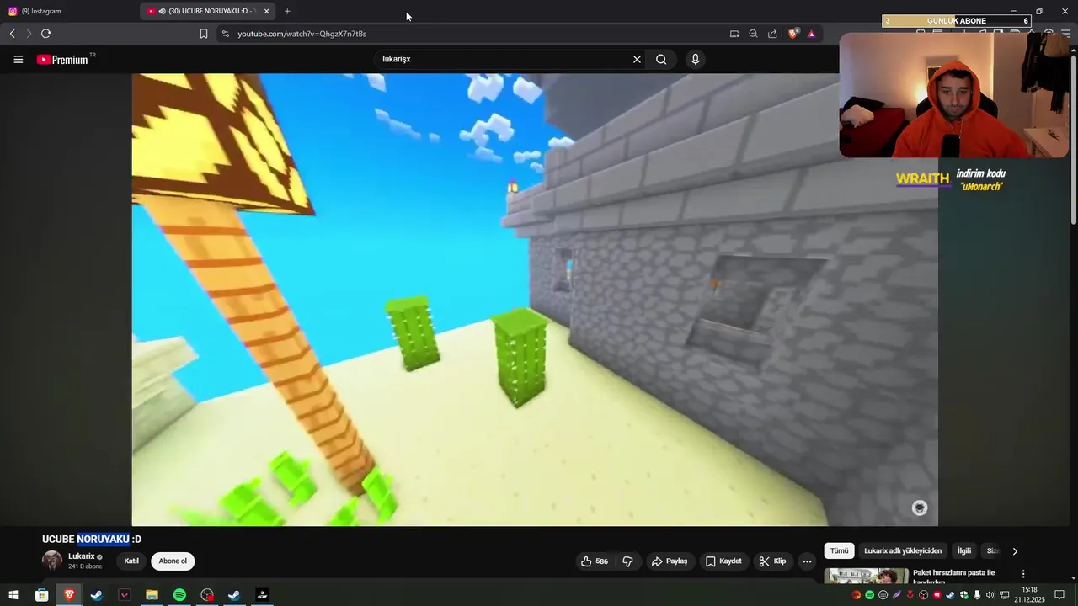
Task: Open the more actions three-dot menu
Action: click(x=807, y=561)
